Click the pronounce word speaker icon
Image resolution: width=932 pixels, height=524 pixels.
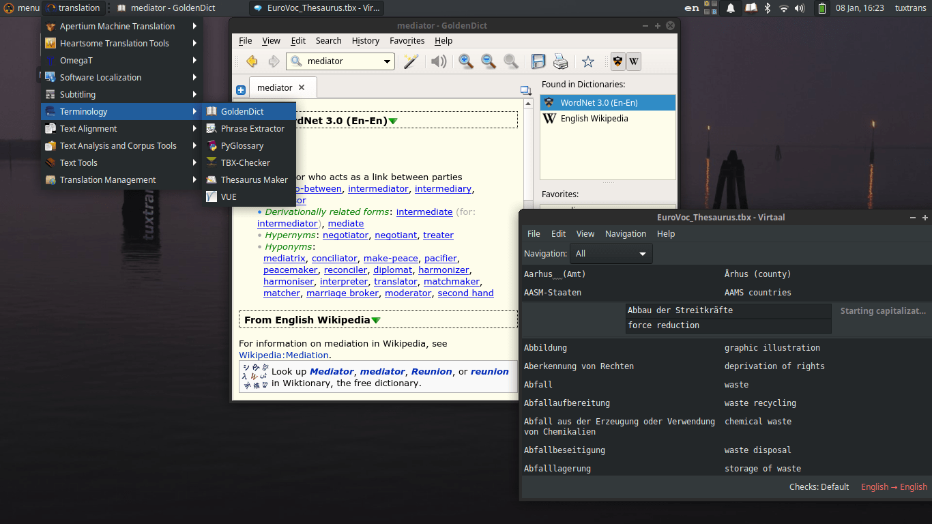(438, 61)
